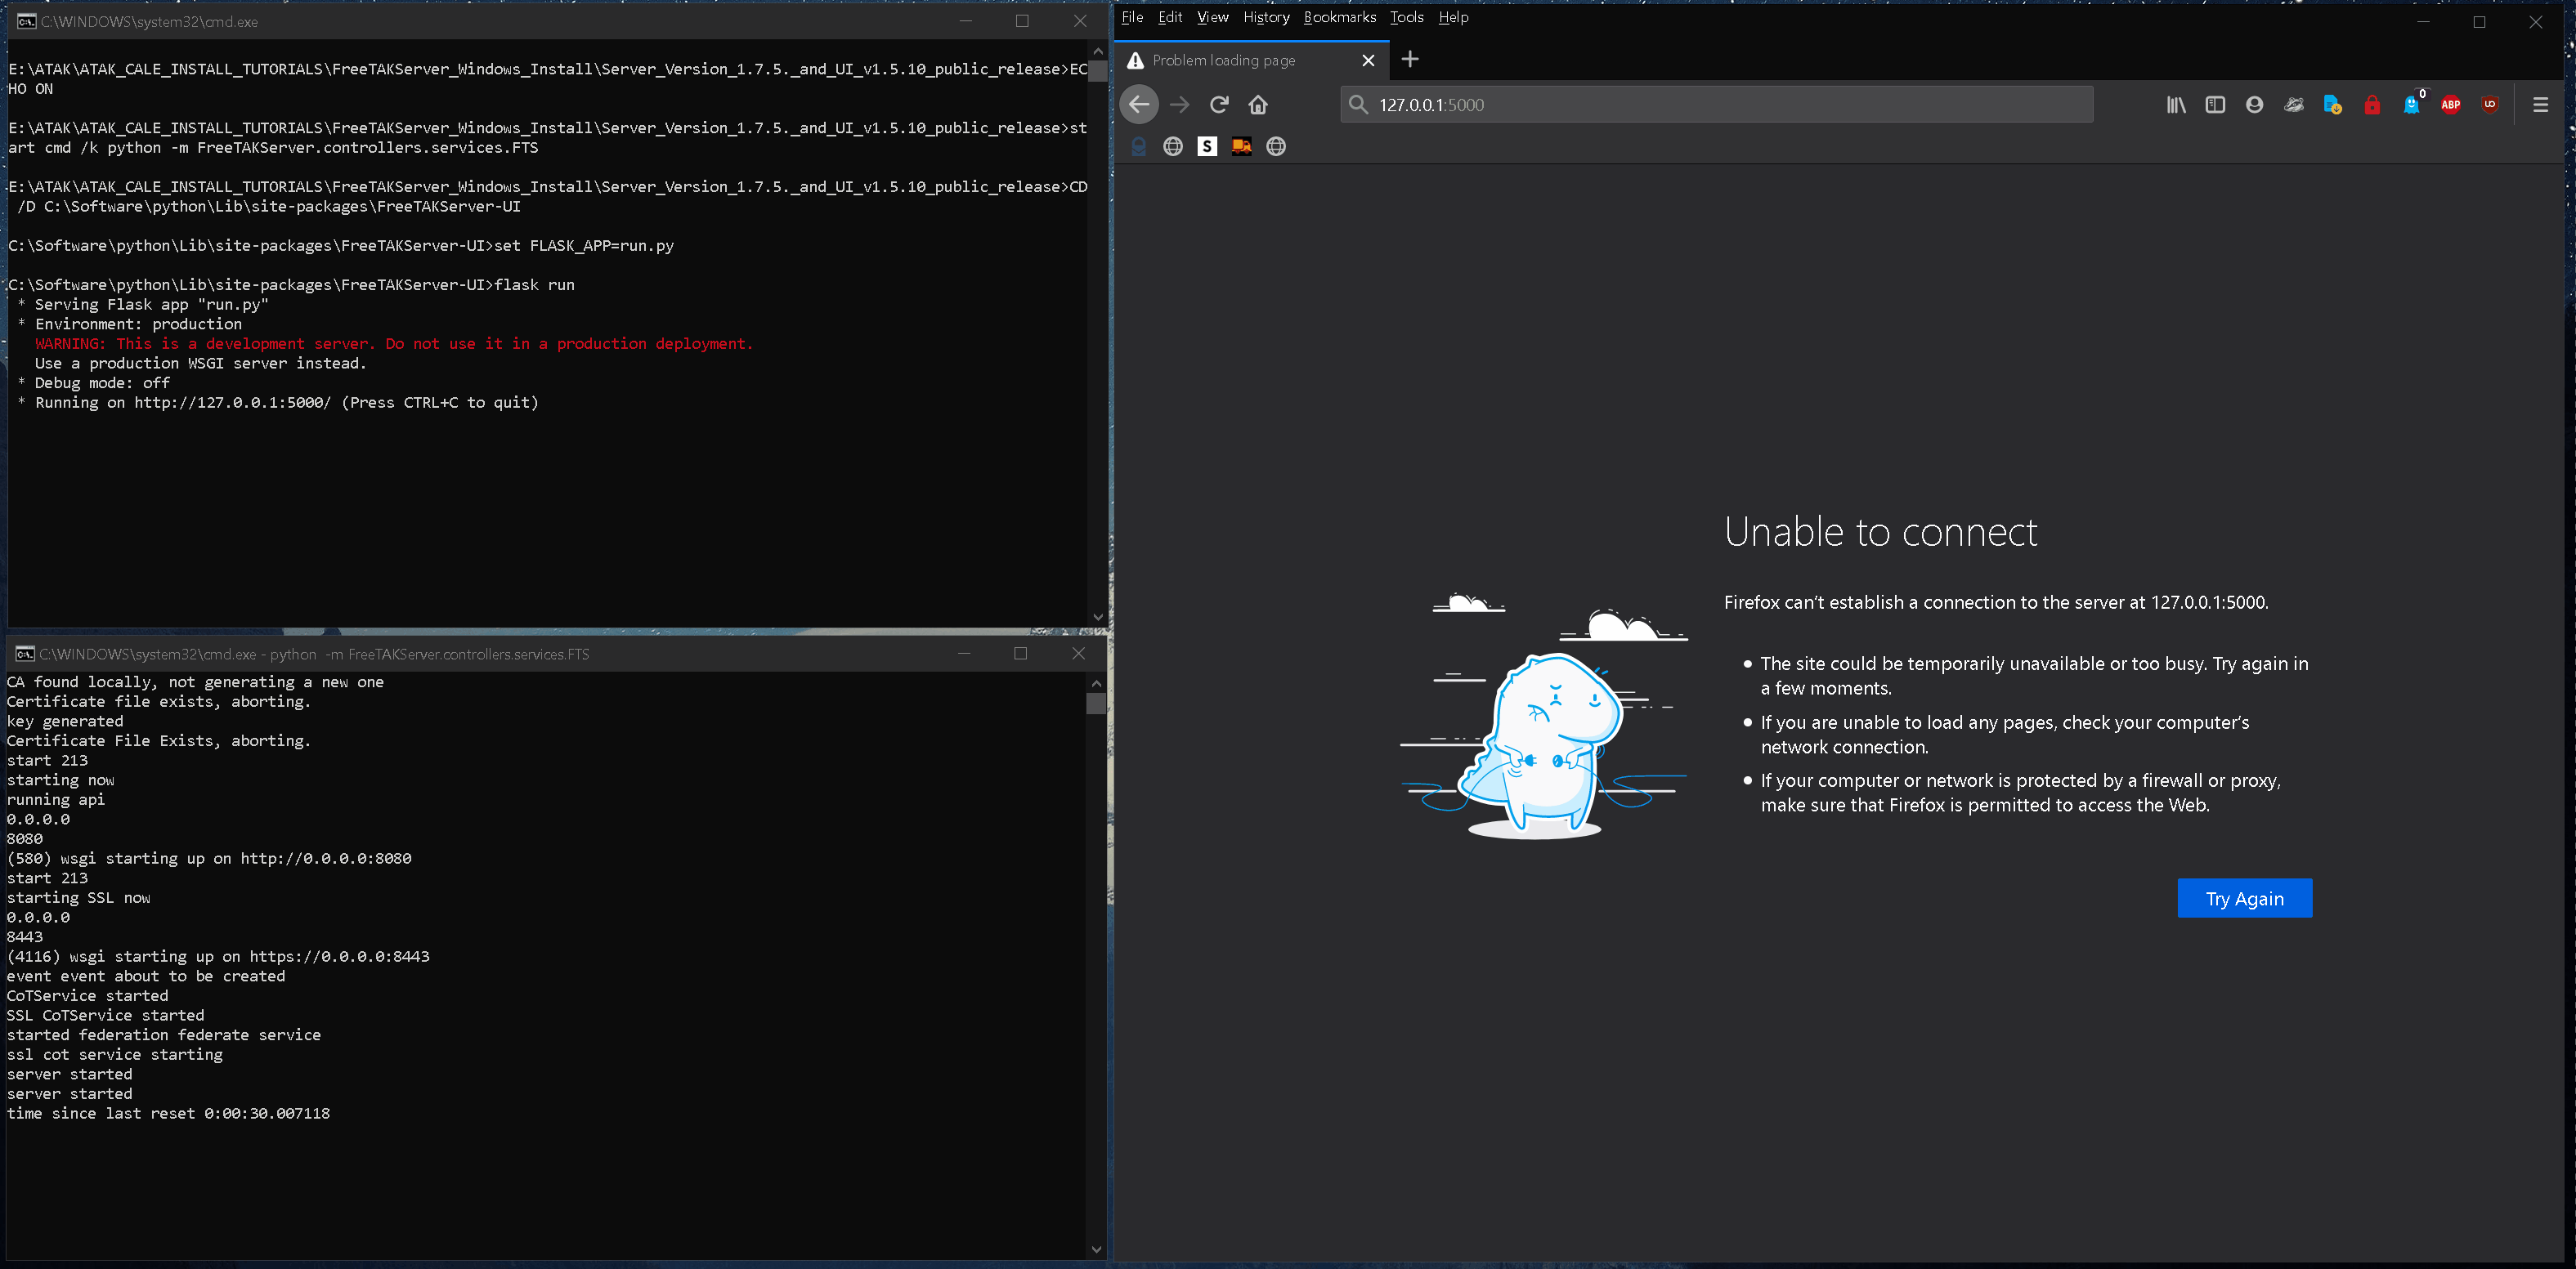
Task: Click 'SSL CoTService started' line
Action: (105, 1015)
